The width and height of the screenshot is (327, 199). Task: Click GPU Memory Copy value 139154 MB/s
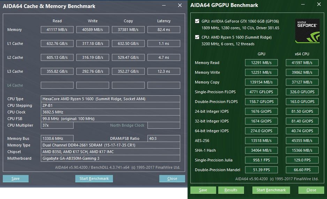pos(261,82)
